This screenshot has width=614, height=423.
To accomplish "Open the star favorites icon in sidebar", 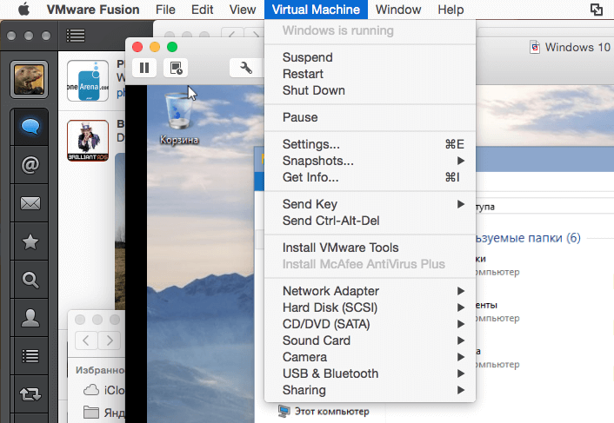I will (x=30, y=241).
